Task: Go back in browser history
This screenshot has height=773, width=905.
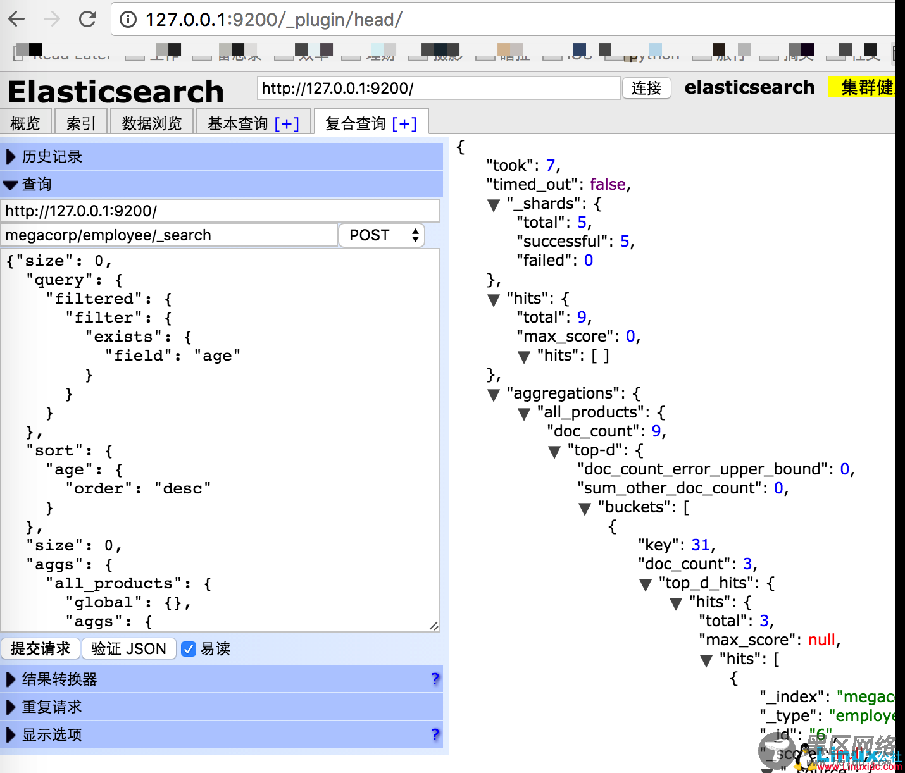Action: pos(17,19)
